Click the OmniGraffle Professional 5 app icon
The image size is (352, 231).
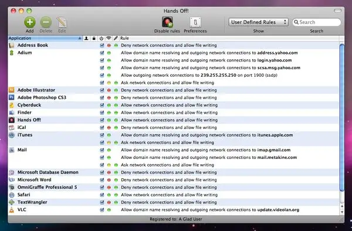(12, 187)
